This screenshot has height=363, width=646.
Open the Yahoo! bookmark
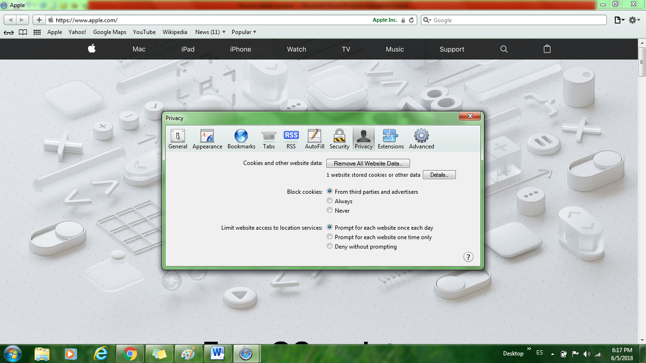[77, 32]
